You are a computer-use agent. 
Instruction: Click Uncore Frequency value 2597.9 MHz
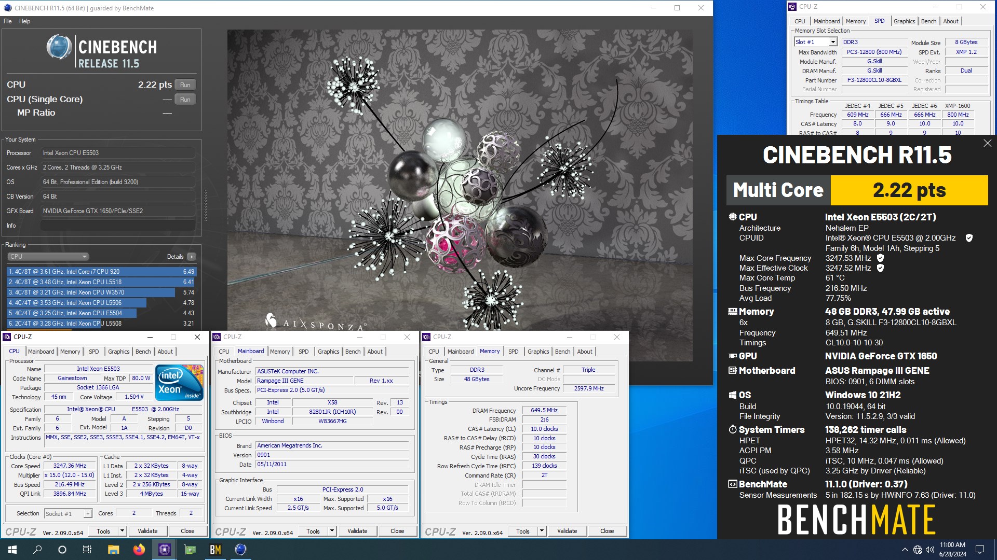click(x=588, y=388)
